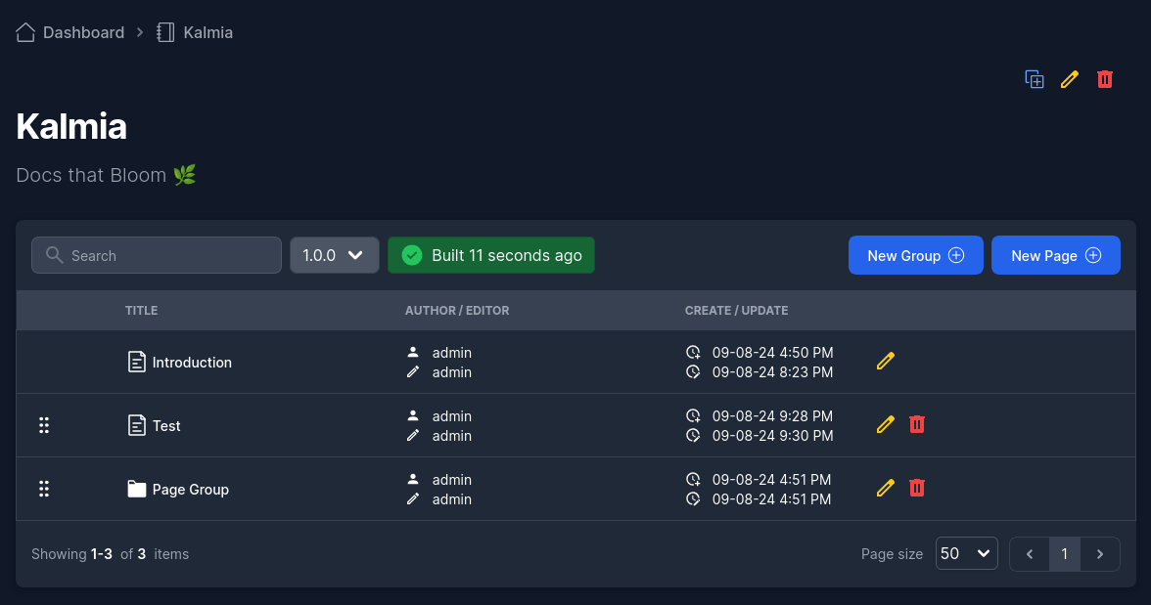Click the Kalmia page heading
The image size is (1151, 605).
tap(71, 126)
